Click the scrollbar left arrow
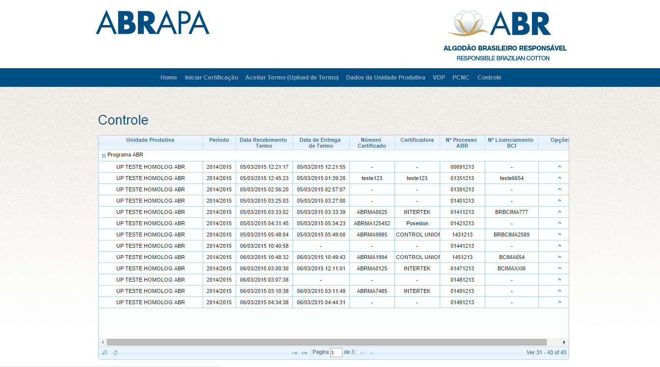Screen dimensions: 660x367 point(103,342)
